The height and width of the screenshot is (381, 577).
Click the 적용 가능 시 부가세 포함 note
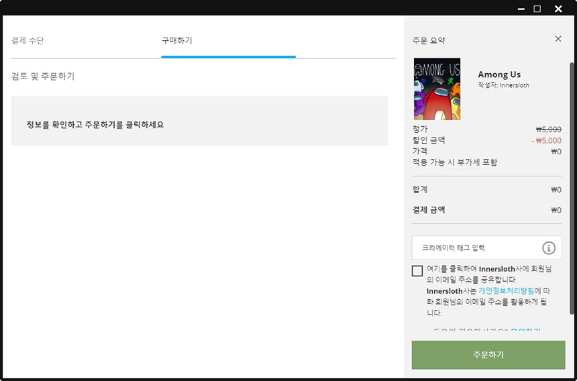(x=455, y=162)
